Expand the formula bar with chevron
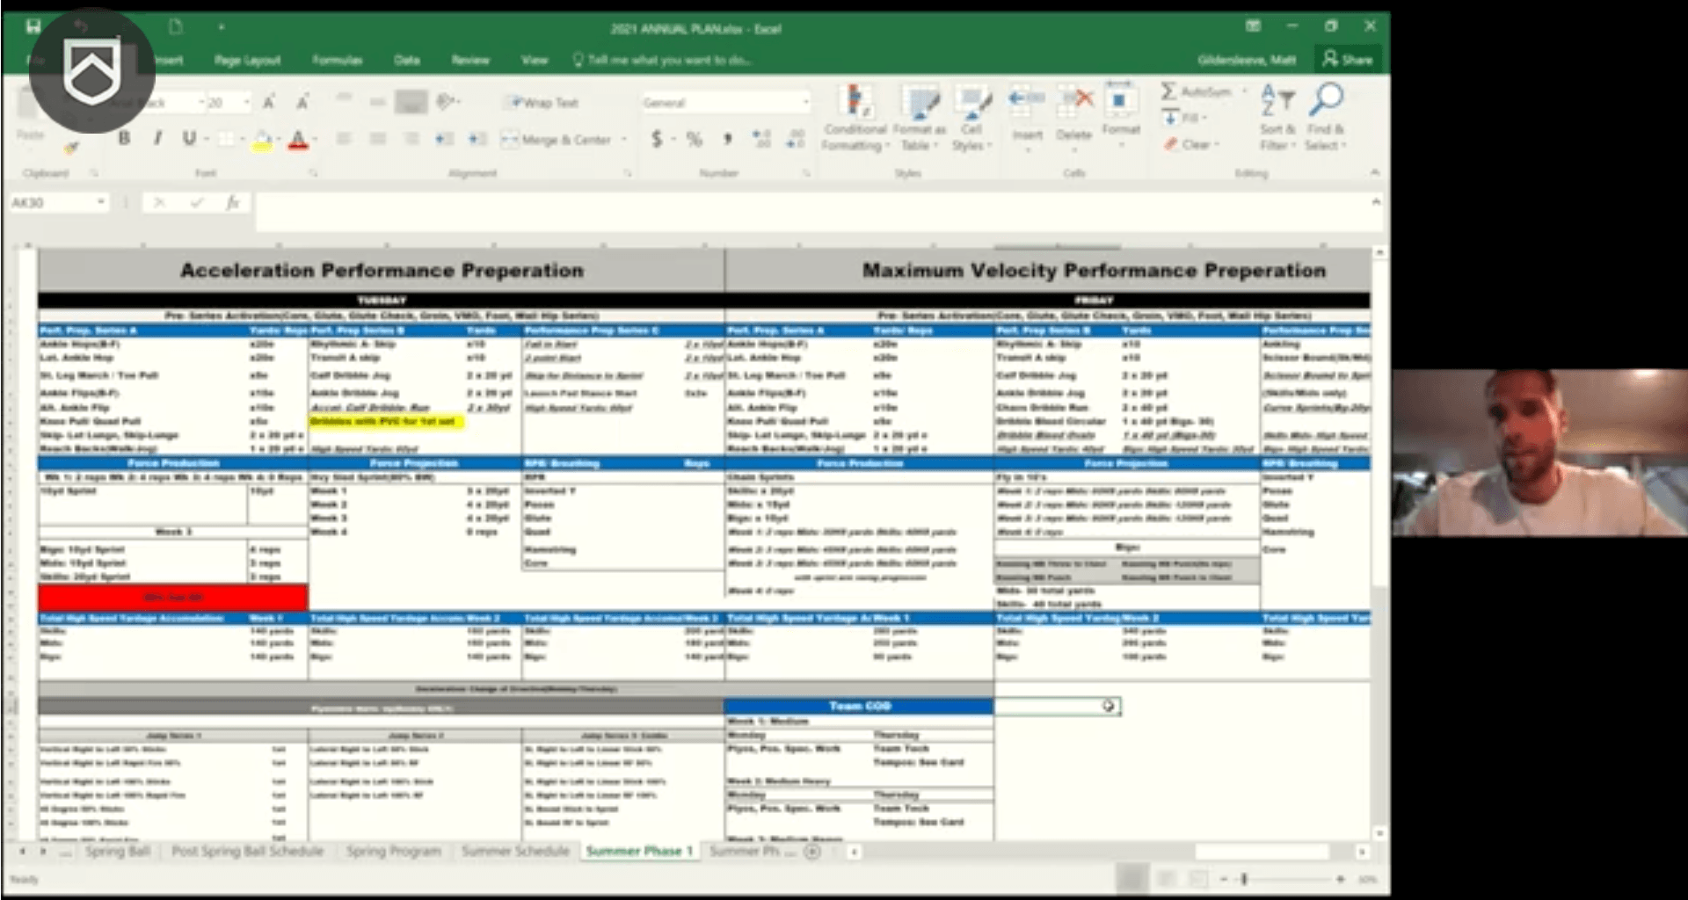The width and height of the screenshot is (1688, 900). point(1376,202)
